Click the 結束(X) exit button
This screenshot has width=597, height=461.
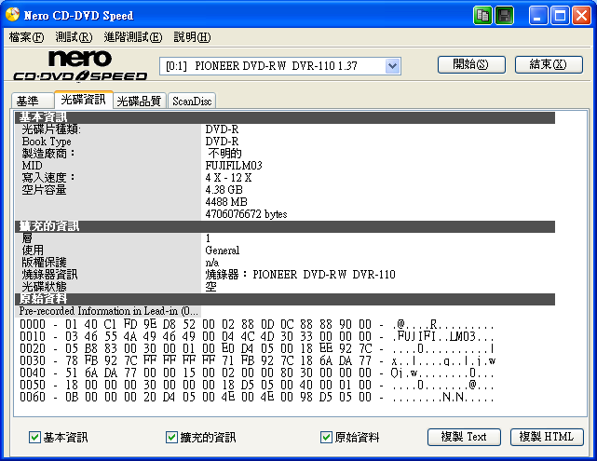[549, 64]
